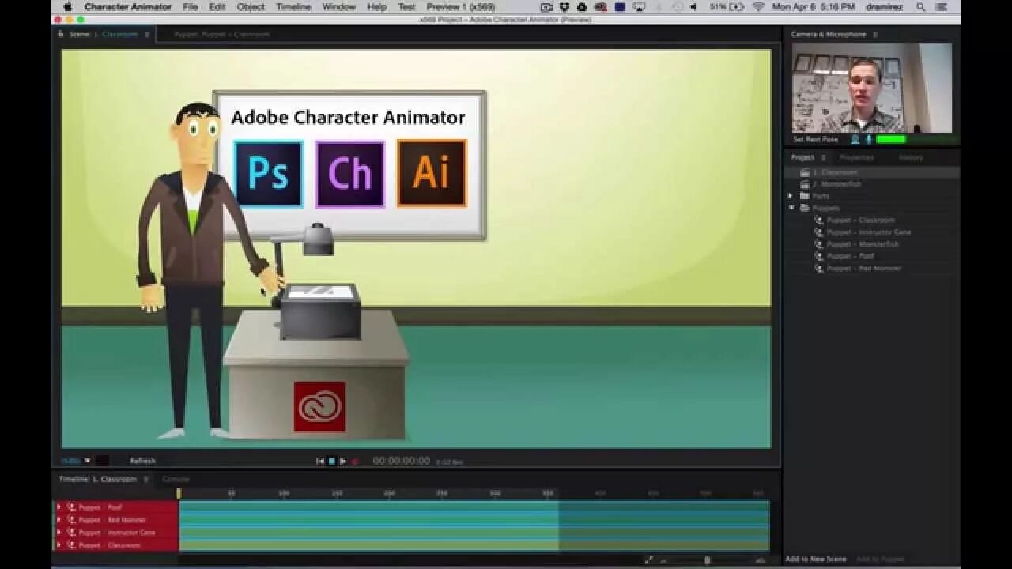Image resolution: width=1012 pixels, height=569 pixels.
Task: Switch to the Console tab
Action: pos(176,479)
